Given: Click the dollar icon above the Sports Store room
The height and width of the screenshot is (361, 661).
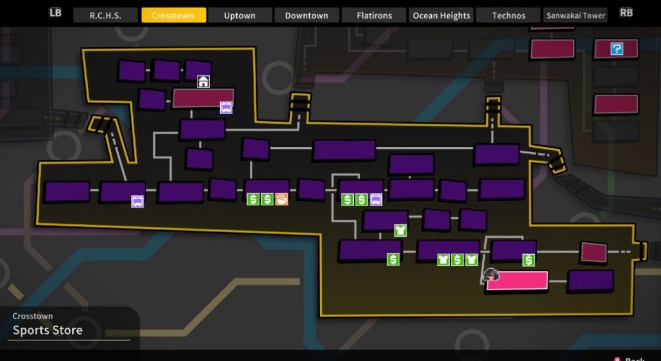Looking at the screenshot, I should 529,260.
